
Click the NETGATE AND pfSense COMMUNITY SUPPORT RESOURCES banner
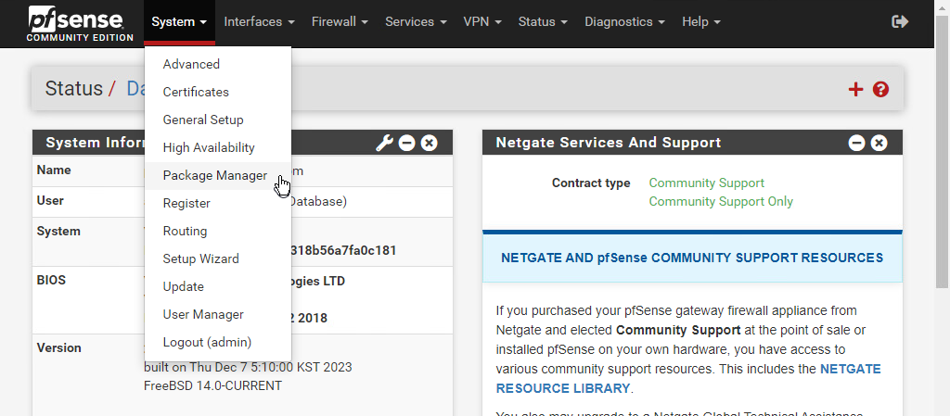pos(692,258)
